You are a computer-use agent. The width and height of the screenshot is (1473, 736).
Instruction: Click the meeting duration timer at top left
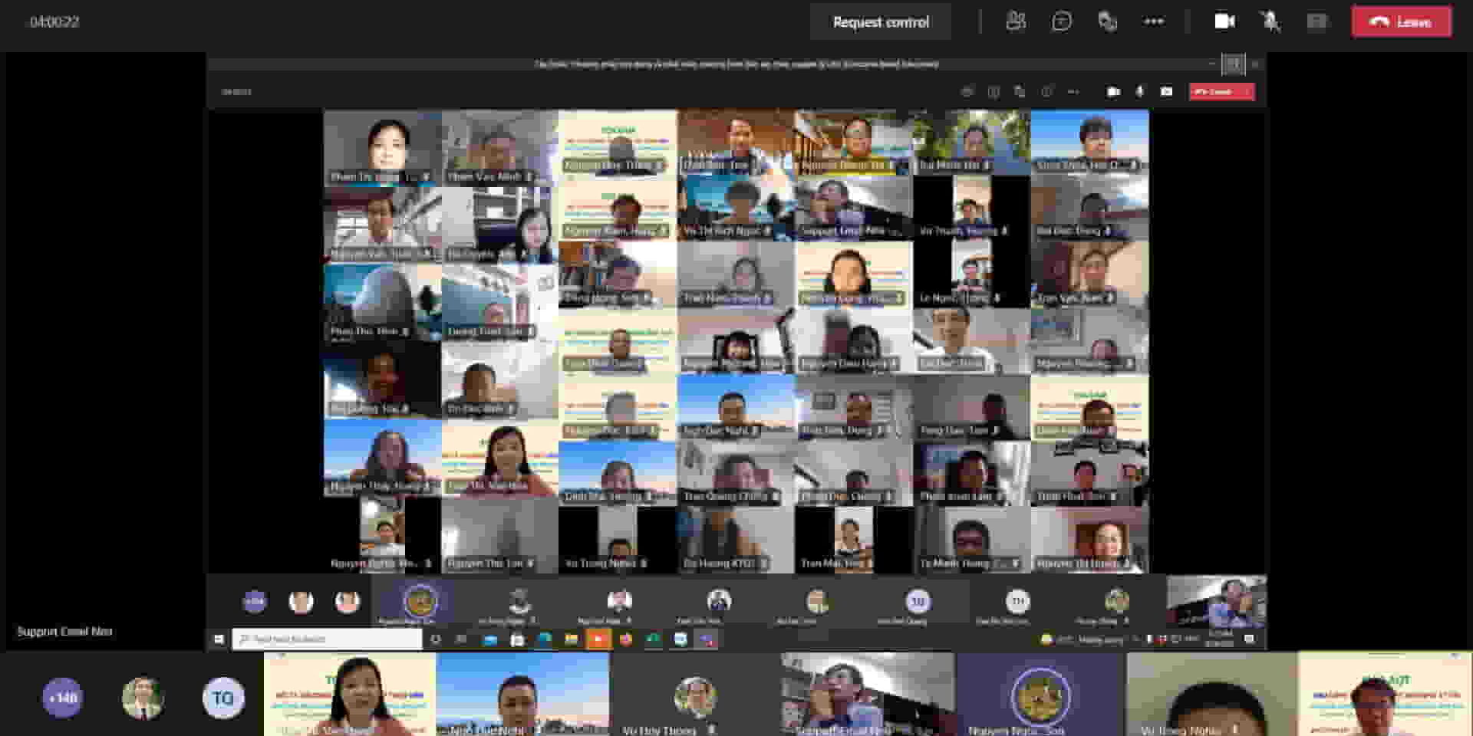(54, 22)
